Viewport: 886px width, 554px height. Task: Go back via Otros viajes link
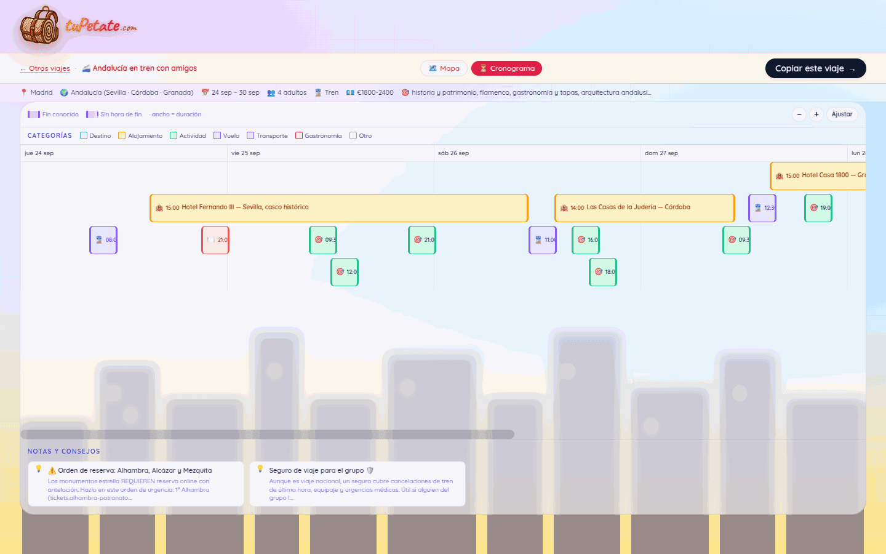tap(45, 68)
